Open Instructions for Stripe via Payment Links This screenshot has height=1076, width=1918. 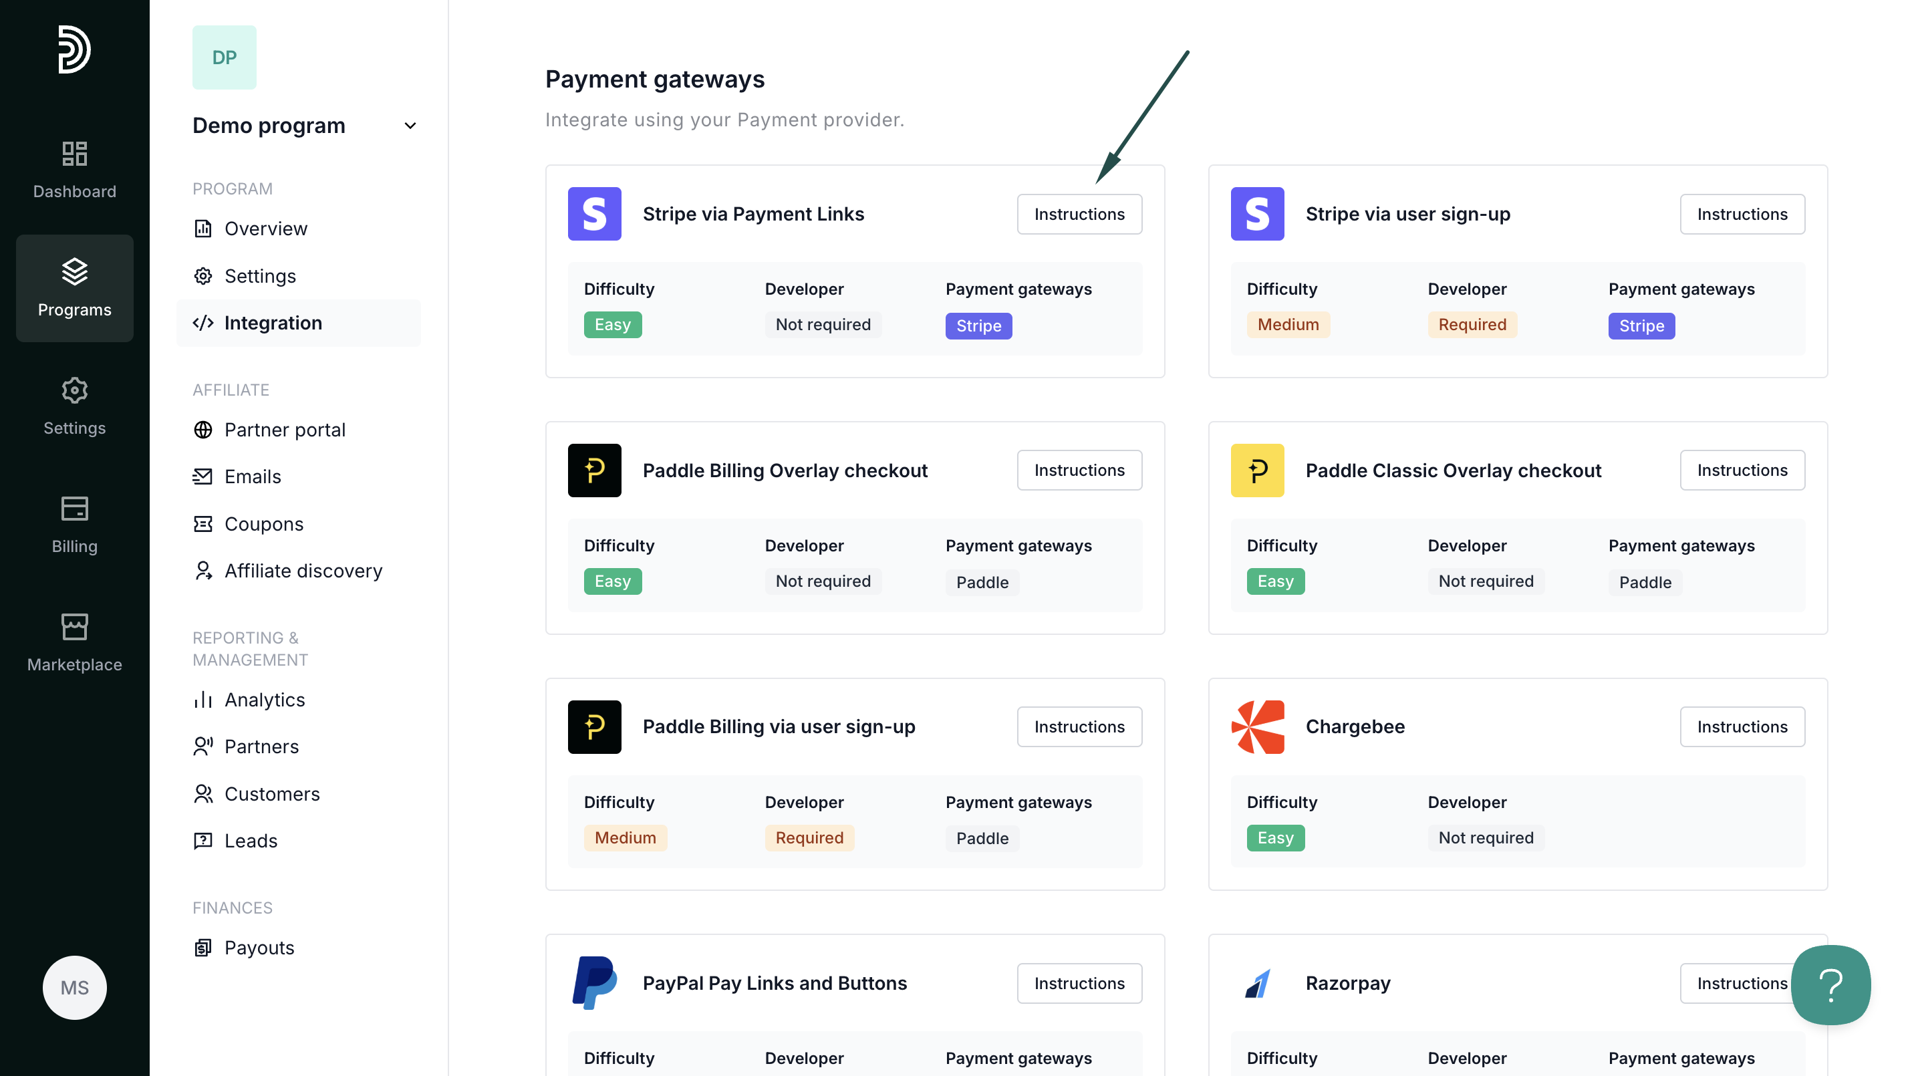point(1079,214)
